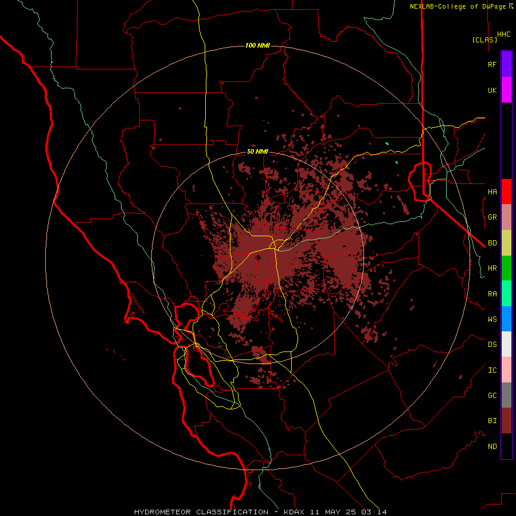Click the IC light pink legend swatch
The height and width of the screenshot is (516, 516).
click(x=506, y=370)
